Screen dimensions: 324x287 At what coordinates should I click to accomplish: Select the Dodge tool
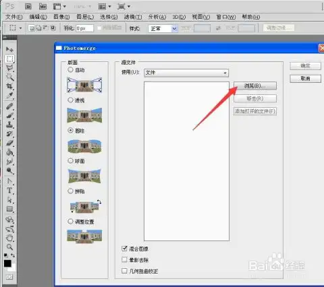point(9,171)
